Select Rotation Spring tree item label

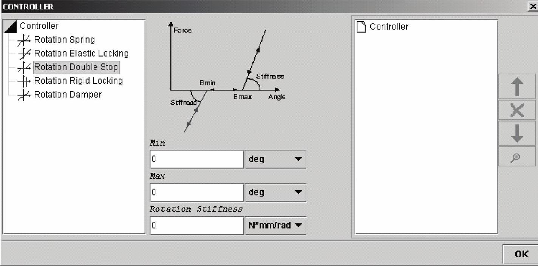[x=64, y=40]
